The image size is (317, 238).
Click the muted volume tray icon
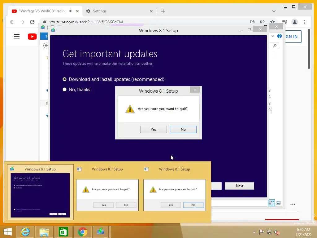[277, 232]
